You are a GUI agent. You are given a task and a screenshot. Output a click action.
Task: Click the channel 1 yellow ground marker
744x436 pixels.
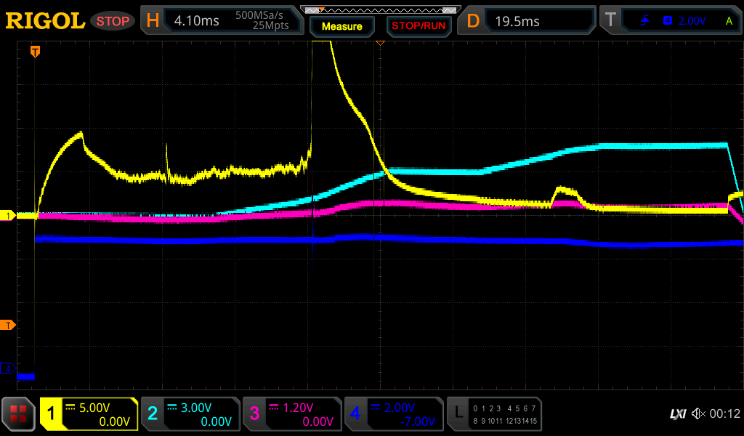coord(8,216)
